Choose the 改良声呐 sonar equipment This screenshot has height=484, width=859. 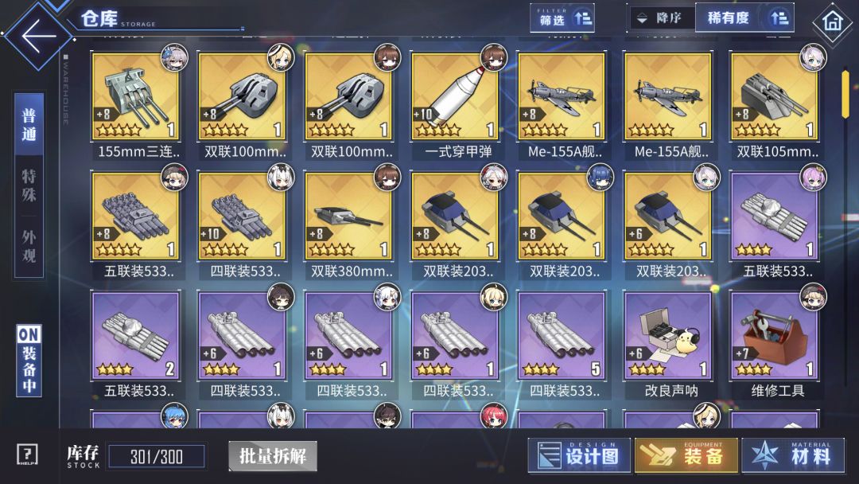click(669, 343)
